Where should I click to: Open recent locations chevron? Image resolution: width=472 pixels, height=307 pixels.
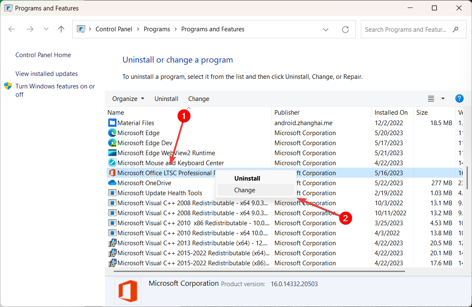tap(46, 29)
